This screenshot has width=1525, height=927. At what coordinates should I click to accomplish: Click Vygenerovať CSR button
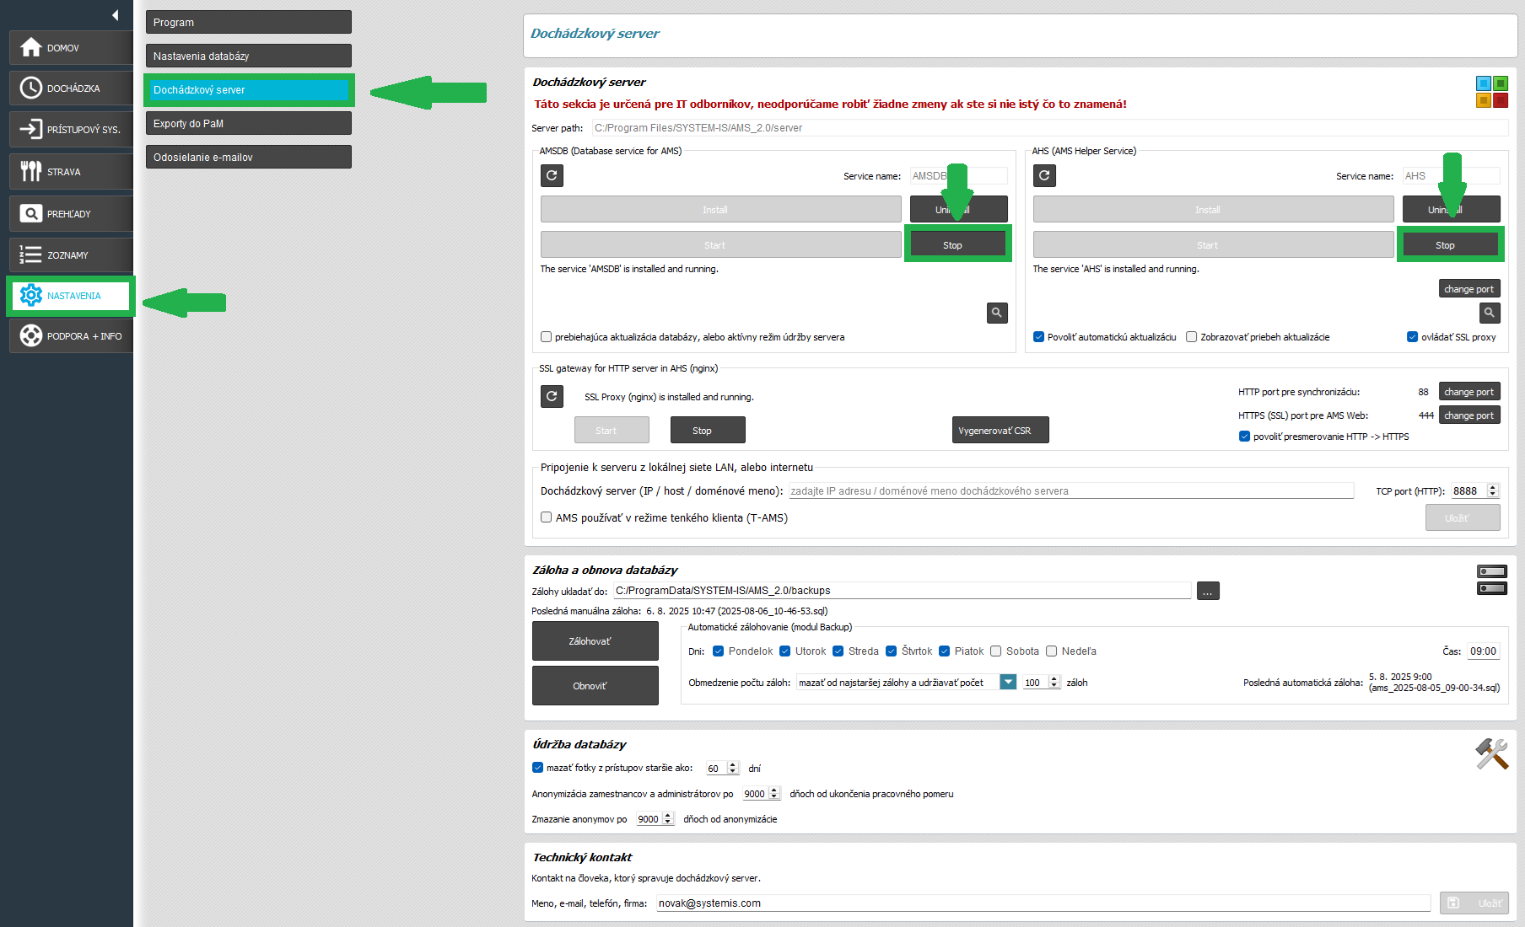pyautogui.click(x=1000, y=431)
